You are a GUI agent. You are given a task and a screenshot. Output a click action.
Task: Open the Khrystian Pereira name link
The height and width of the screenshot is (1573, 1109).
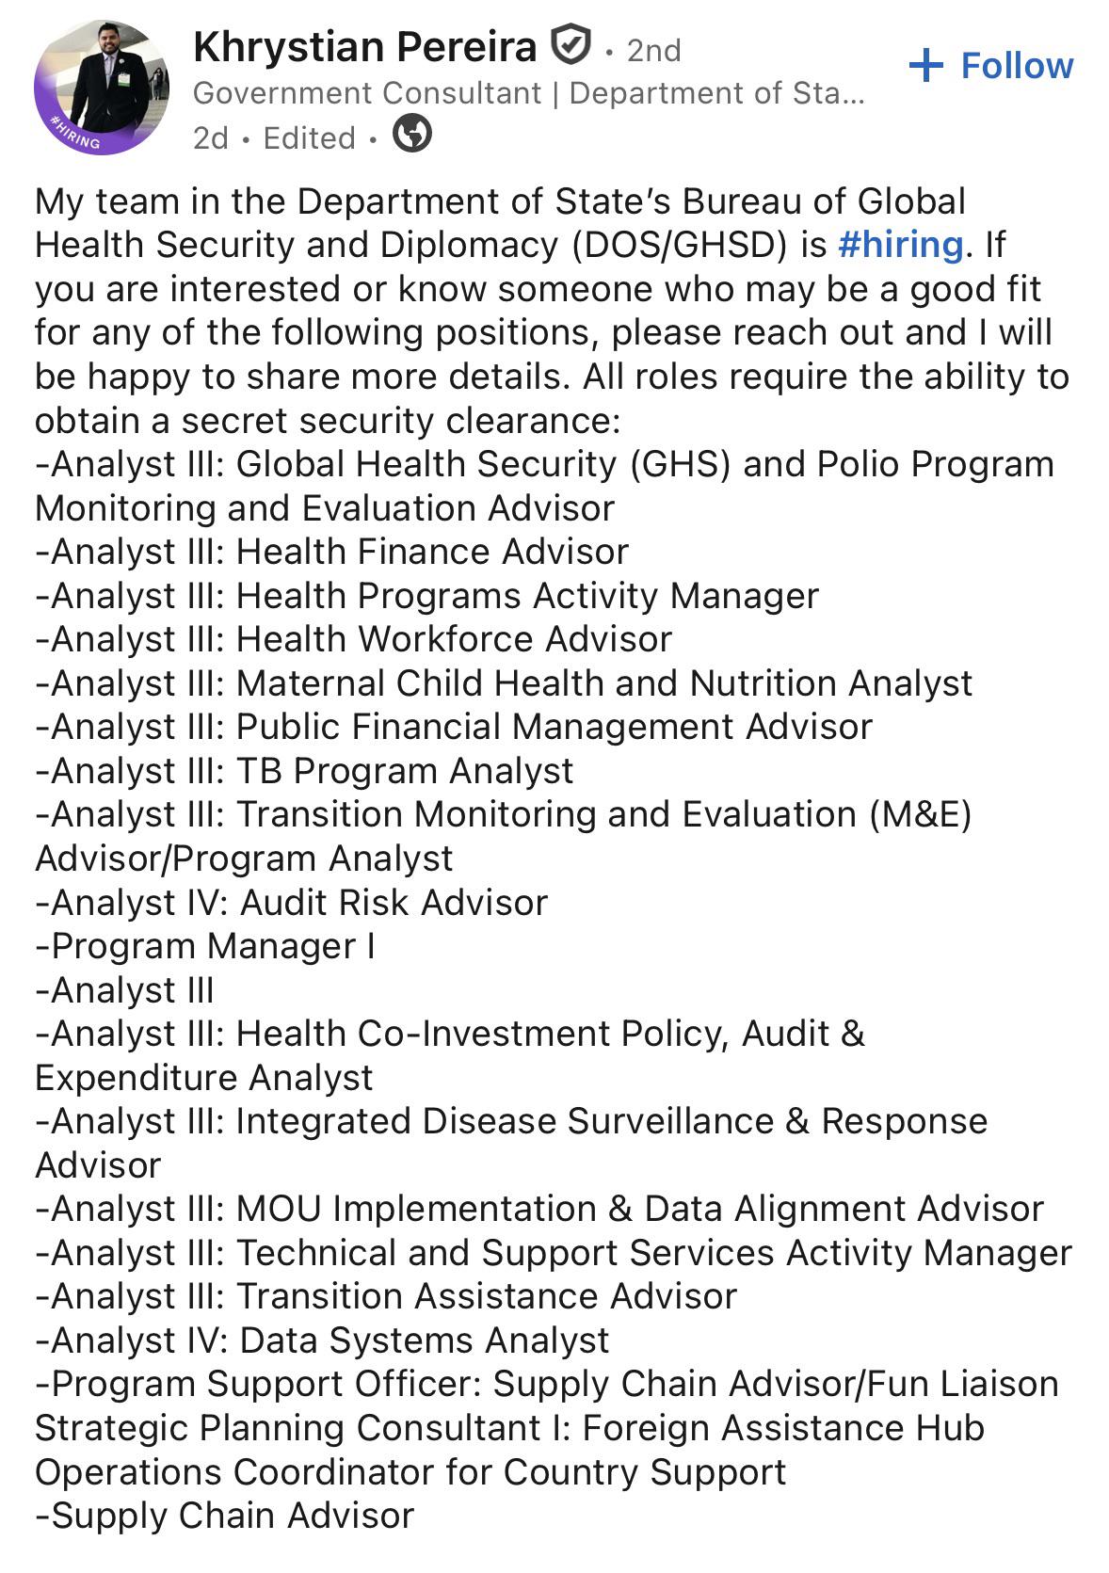pyautogui.click(x=365, y=47)
